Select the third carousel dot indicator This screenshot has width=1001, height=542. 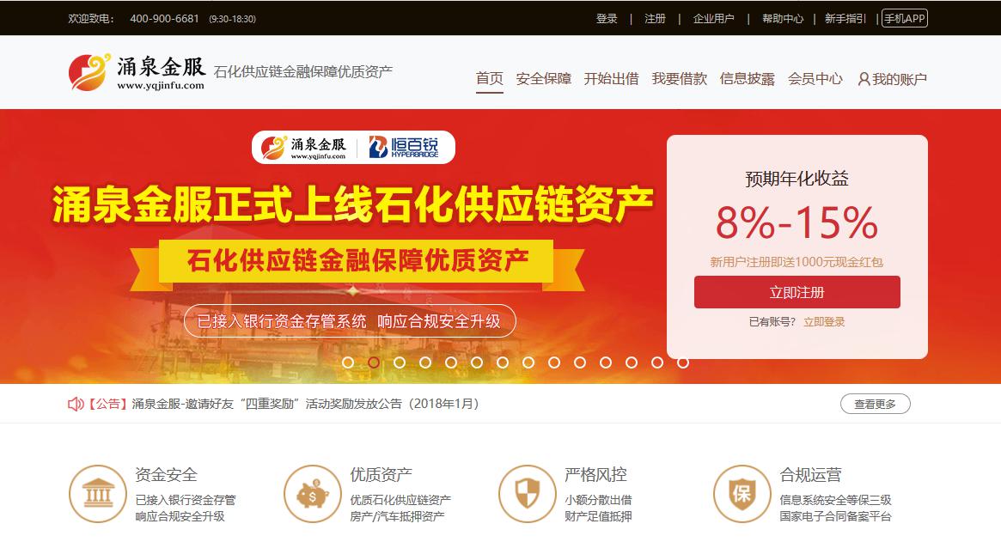(x=400, y=362)
